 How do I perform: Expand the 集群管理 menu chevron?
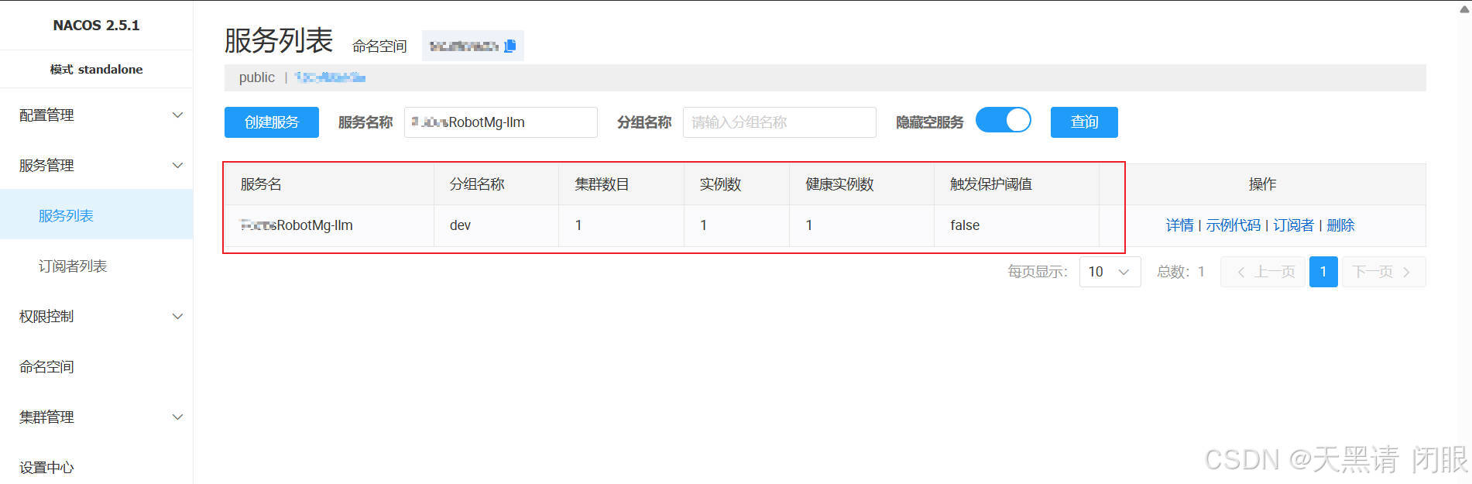point(177,417)
